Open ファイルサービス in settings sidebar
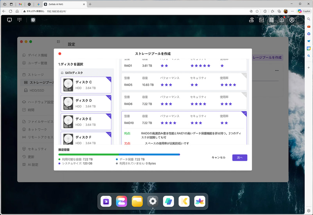Screen dimensions: 313x215 [x=38, y=122]
